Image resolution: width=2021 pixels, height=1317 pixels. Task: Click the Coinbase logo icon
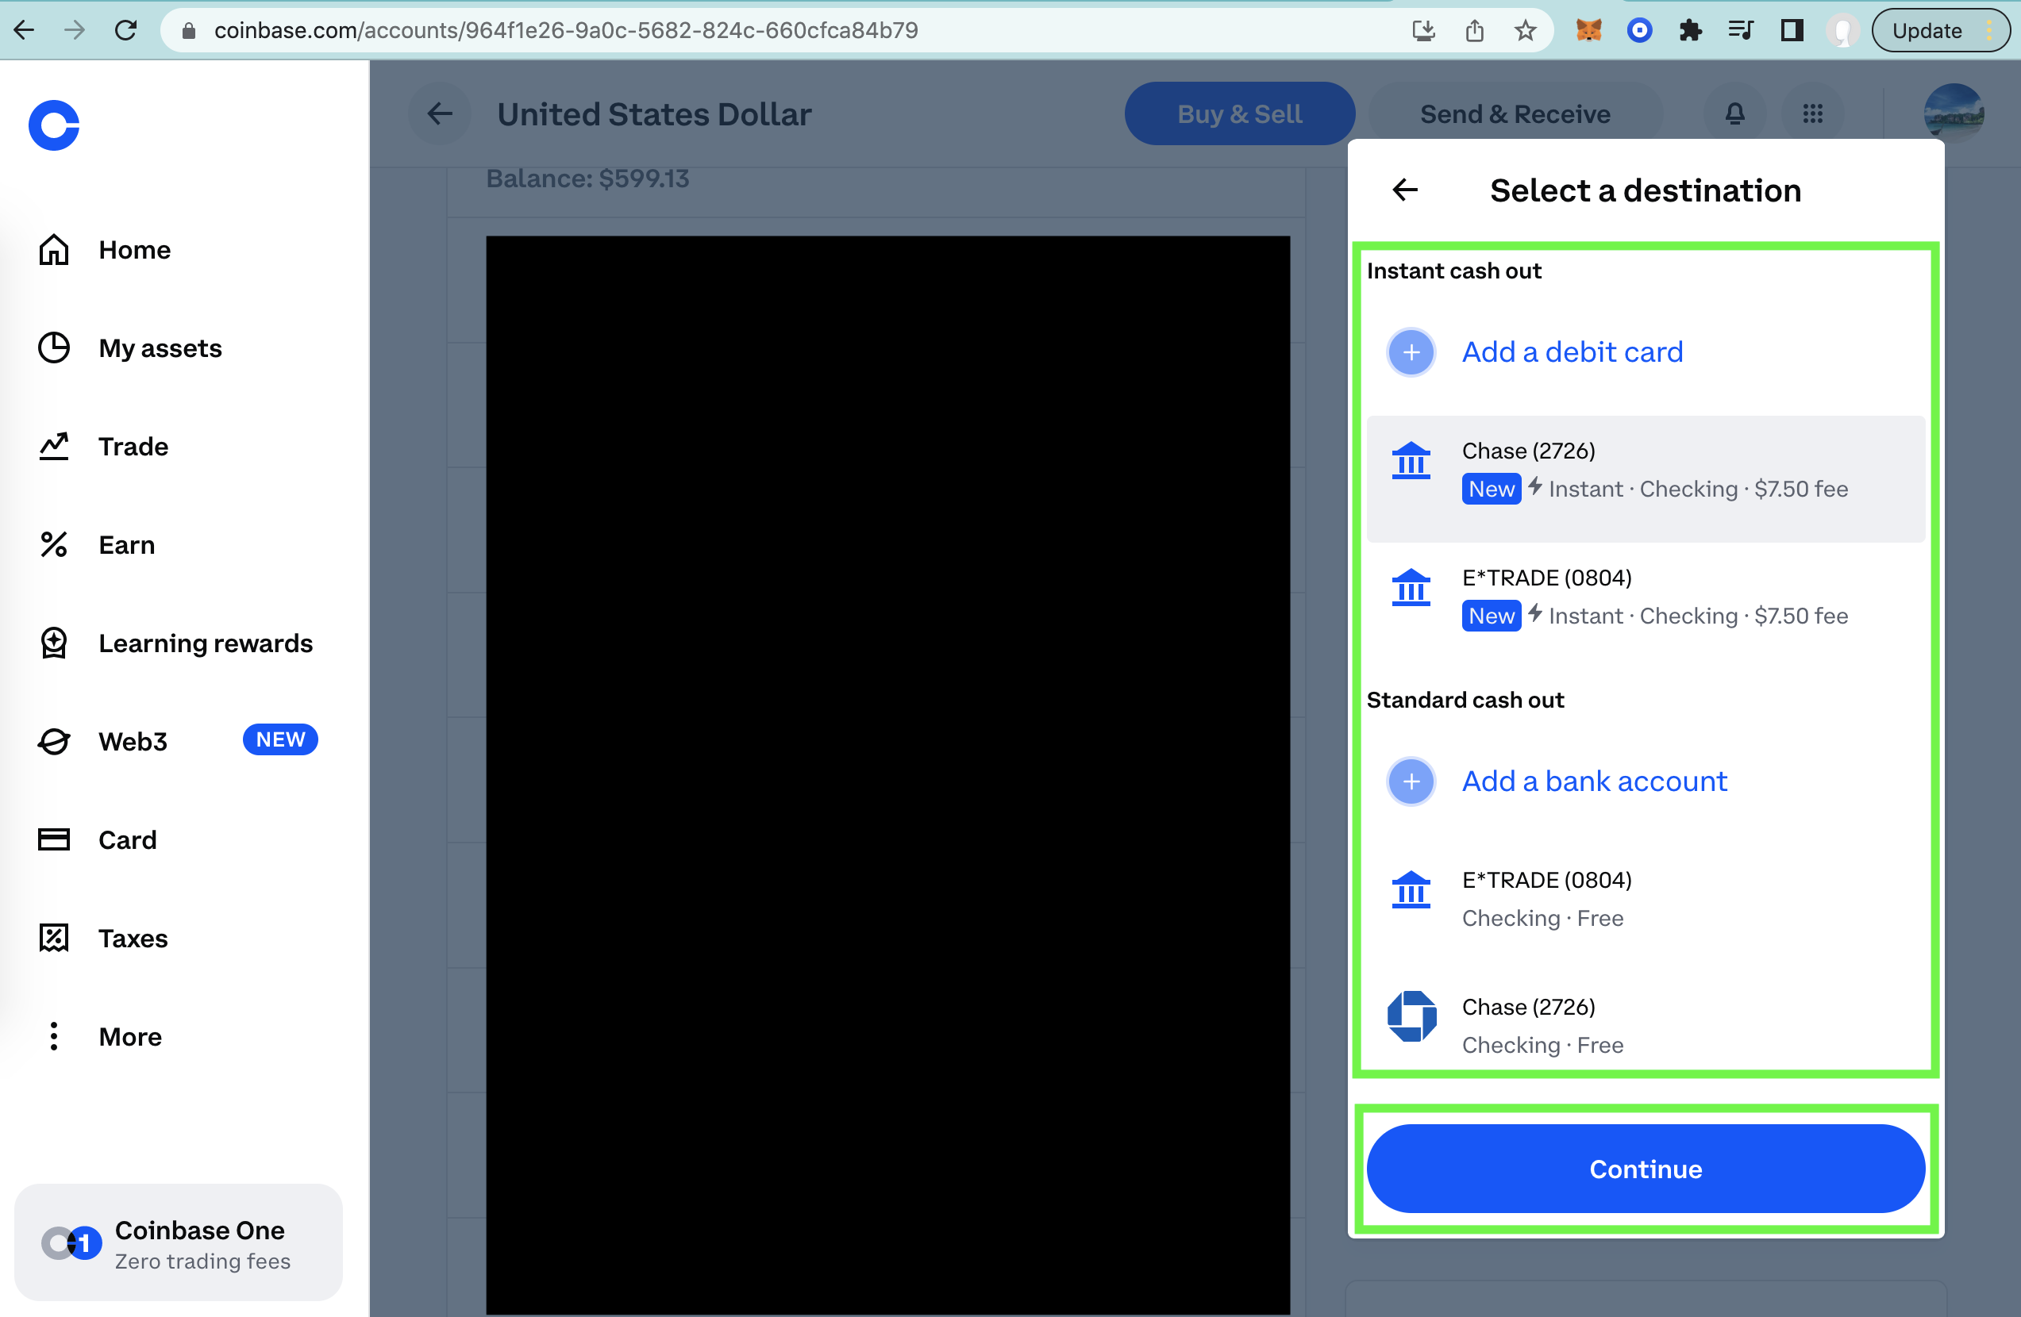pyautogui.click(x=54, y=125)
